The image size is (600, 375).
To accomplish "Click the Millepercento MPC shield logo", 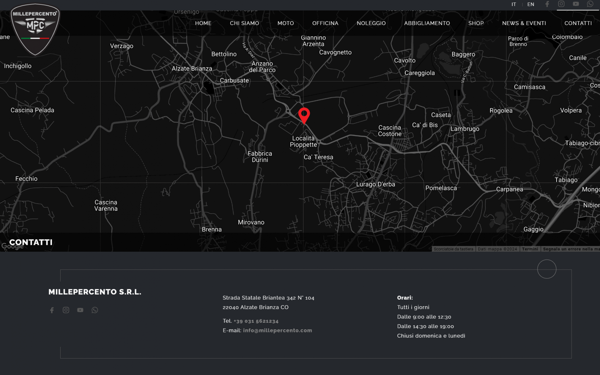I will (35, 29).
